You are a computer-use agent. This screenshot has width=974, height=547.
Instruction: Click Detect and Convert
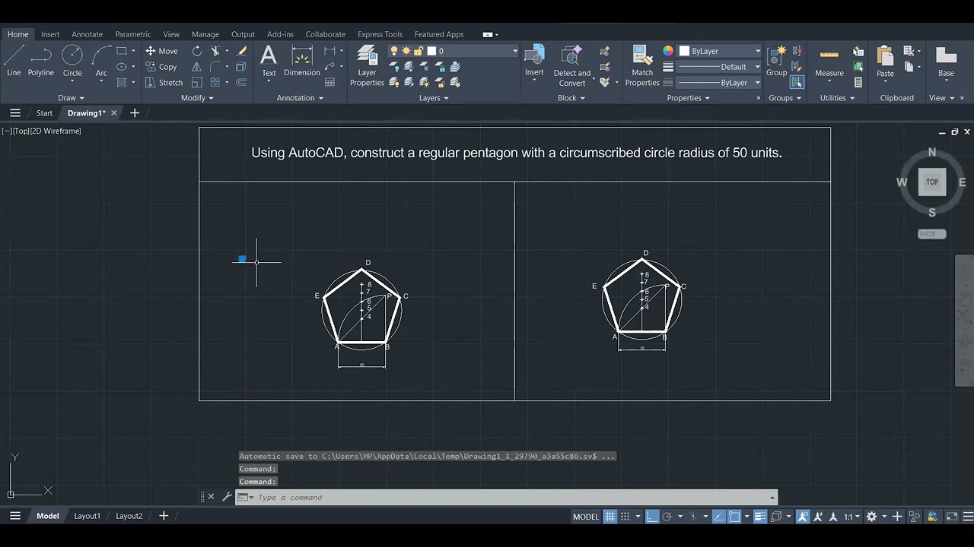click(x=571, y=65)
